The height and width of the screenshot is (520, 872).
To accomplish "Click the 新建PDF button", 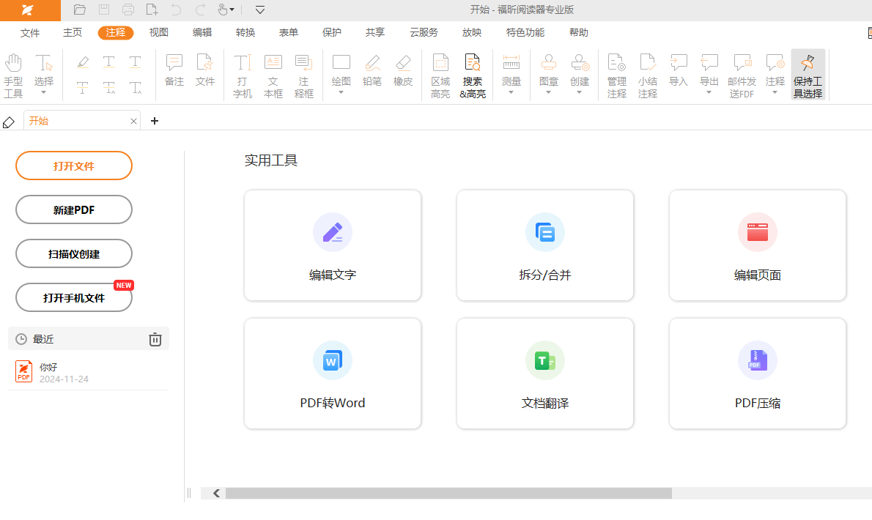I will coord(74,209).
